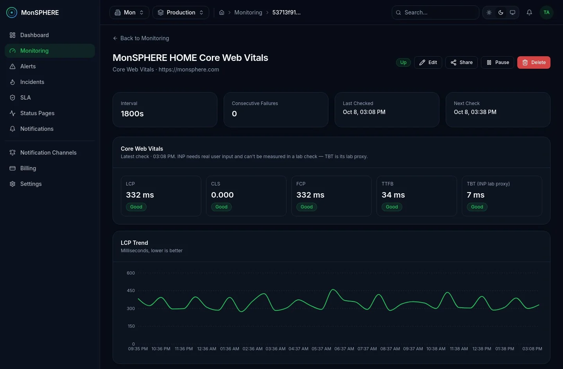This screenshot has height=369, width=563.
Task: Open the Production environment dropdown
Action: (x=181, y=12)
